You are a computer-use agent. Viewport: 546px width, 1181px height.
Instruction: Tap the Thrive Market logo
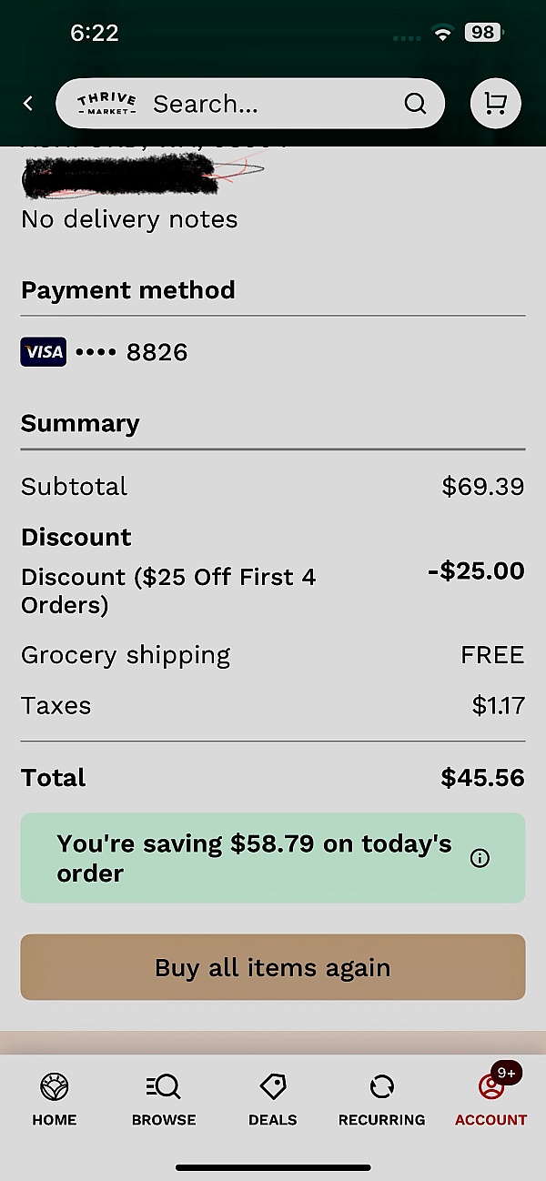(106, 104)
